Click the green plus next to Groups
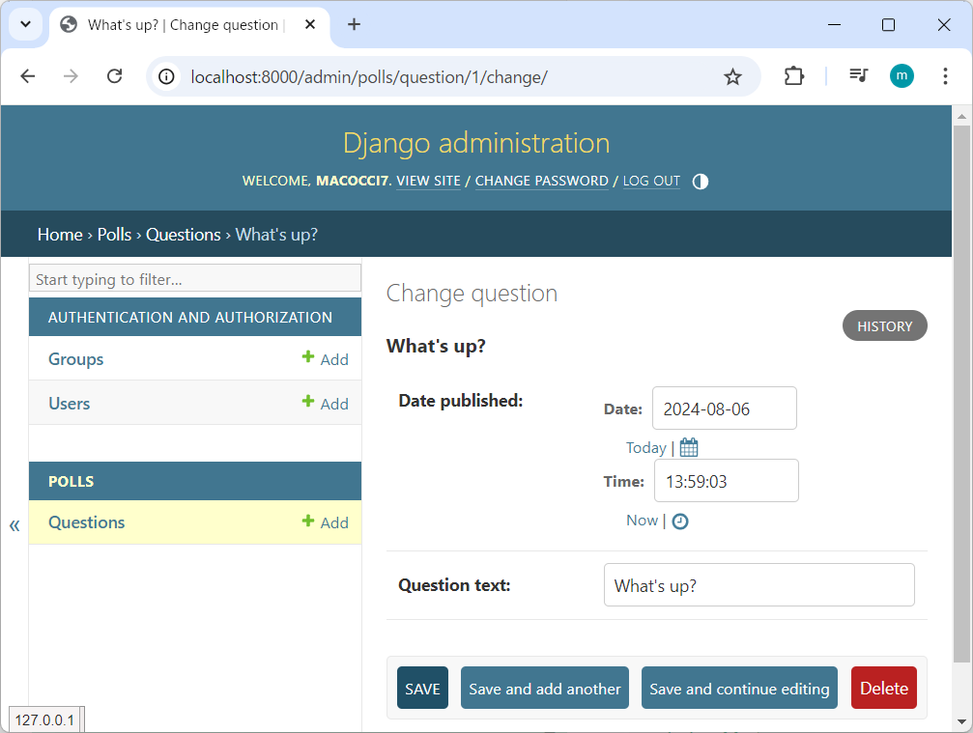Screen dimensions: 973x733 click(308, 357)
